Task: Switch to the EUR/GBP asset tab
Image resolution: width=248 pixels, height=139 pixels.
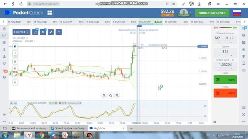Action: (177, 22)
